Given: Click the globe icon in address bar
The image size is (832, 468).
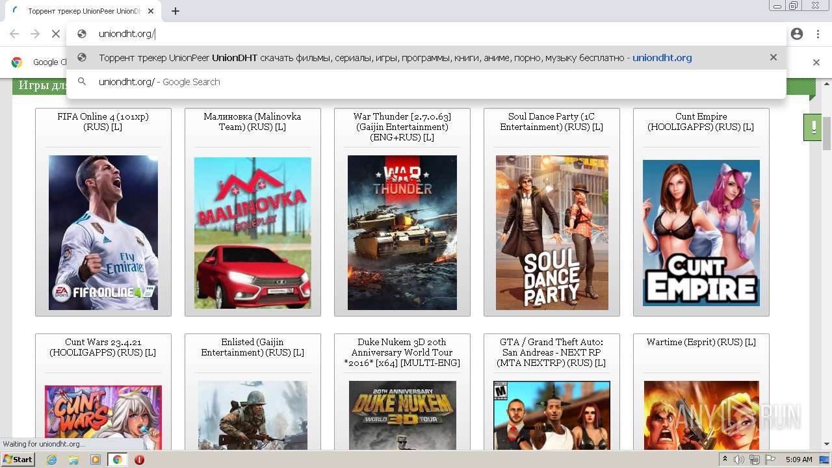Looking at the screenshot, I should pyautogui.click(x=82, y=34).
